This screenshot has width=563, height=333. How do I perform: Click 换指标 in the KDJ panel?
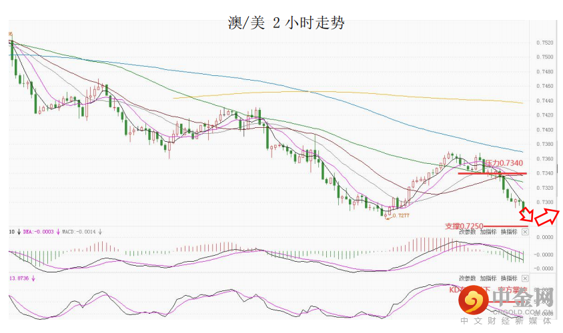coord(508,278)
